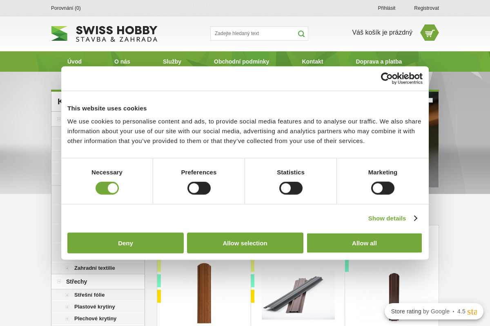The width and height of the screenshot is (490, 326).
Task: Open the shopping cart icon
Action: pyautogui.click(x=429, y=33)
